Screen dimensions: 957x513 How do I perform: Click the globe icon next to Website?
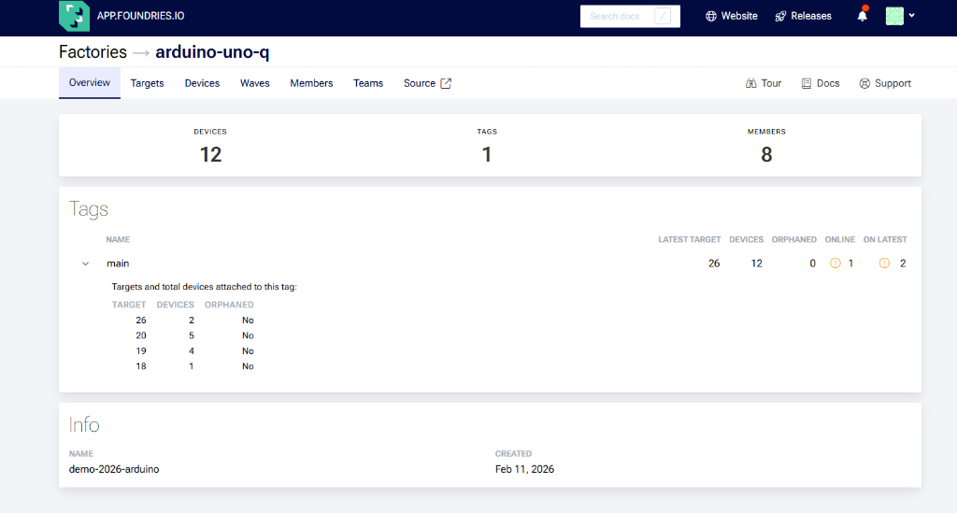711,17
